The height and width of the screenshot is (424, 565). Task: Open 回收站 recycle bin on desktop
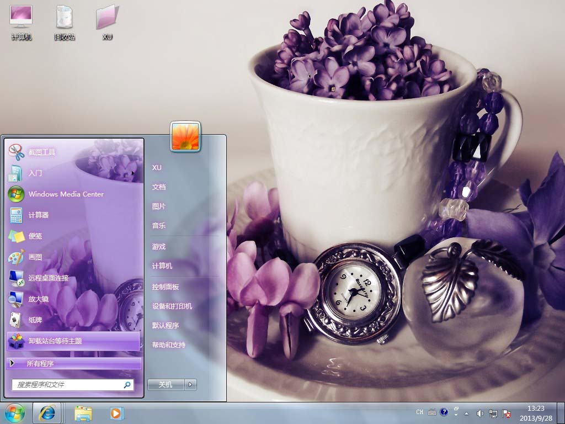point(65,22)
